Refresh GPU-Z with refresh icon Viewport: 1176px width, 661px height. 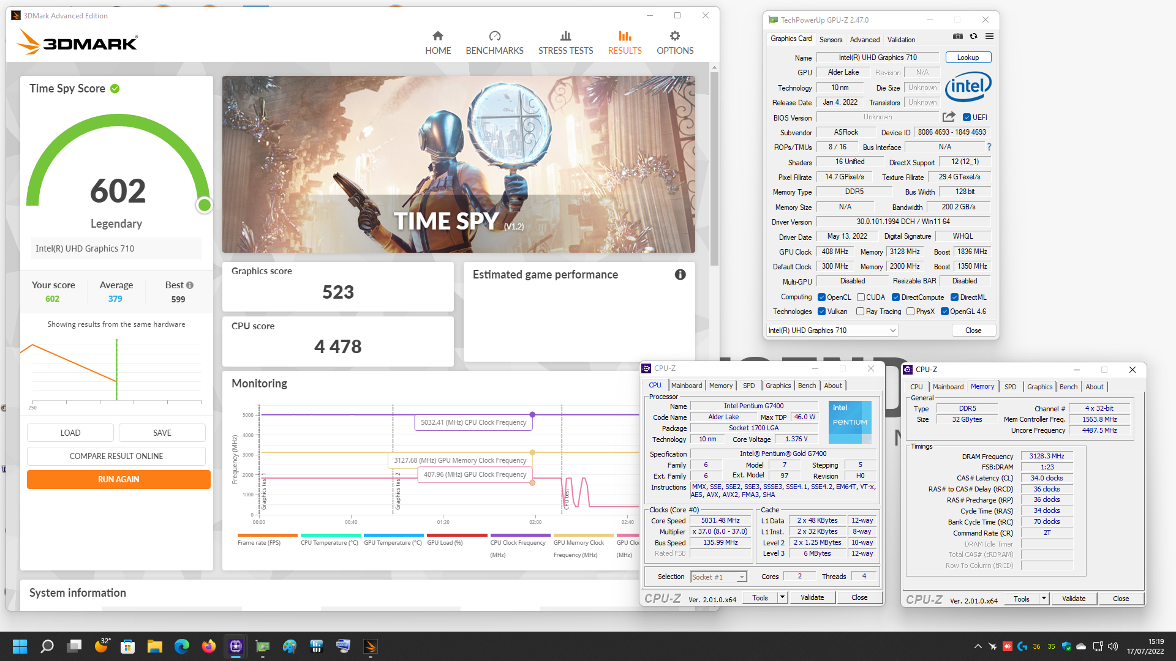pos(973,37)
